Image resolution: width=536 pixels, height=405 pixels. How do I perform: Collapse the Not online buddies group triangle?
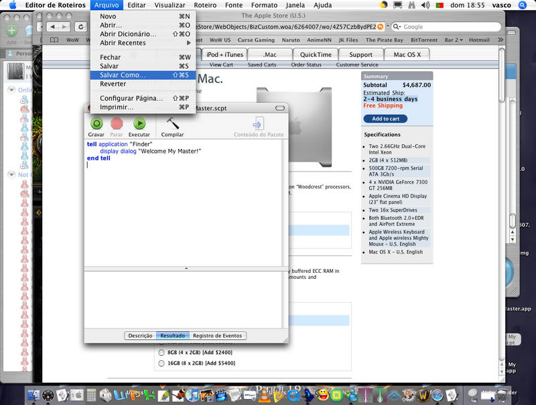pos(11,174)
